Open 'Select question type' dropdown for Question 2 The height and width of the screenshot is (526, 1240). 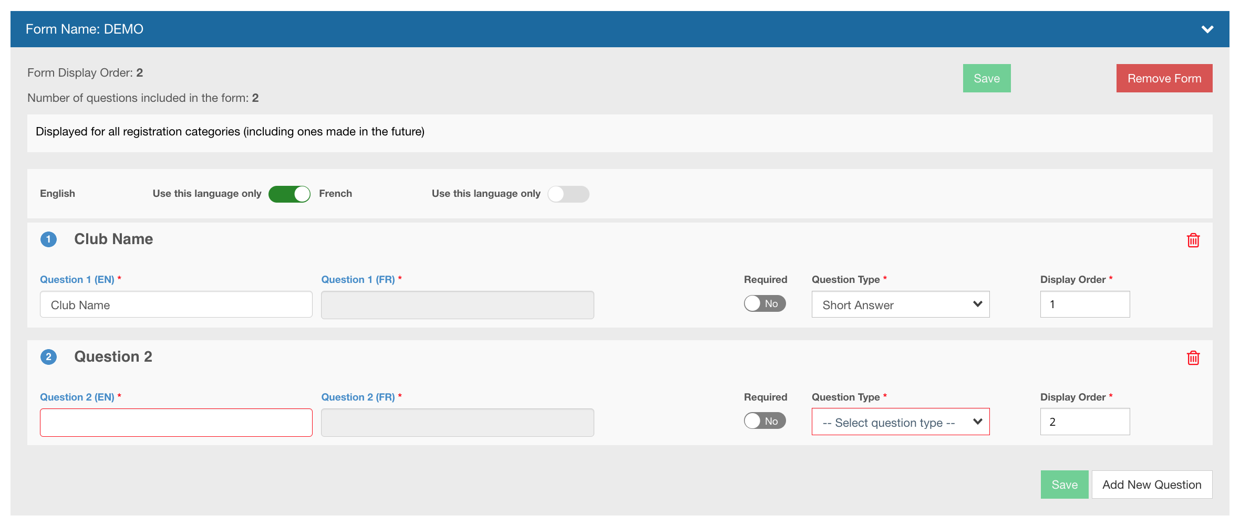tap(900, 422)
